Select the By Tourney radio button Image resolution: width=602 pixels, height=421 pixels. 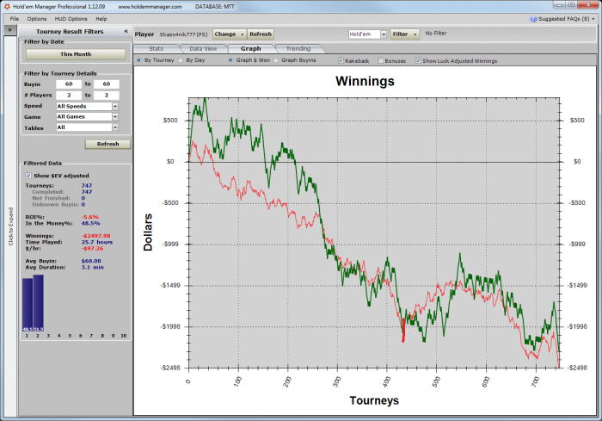[x=139, y=60]
